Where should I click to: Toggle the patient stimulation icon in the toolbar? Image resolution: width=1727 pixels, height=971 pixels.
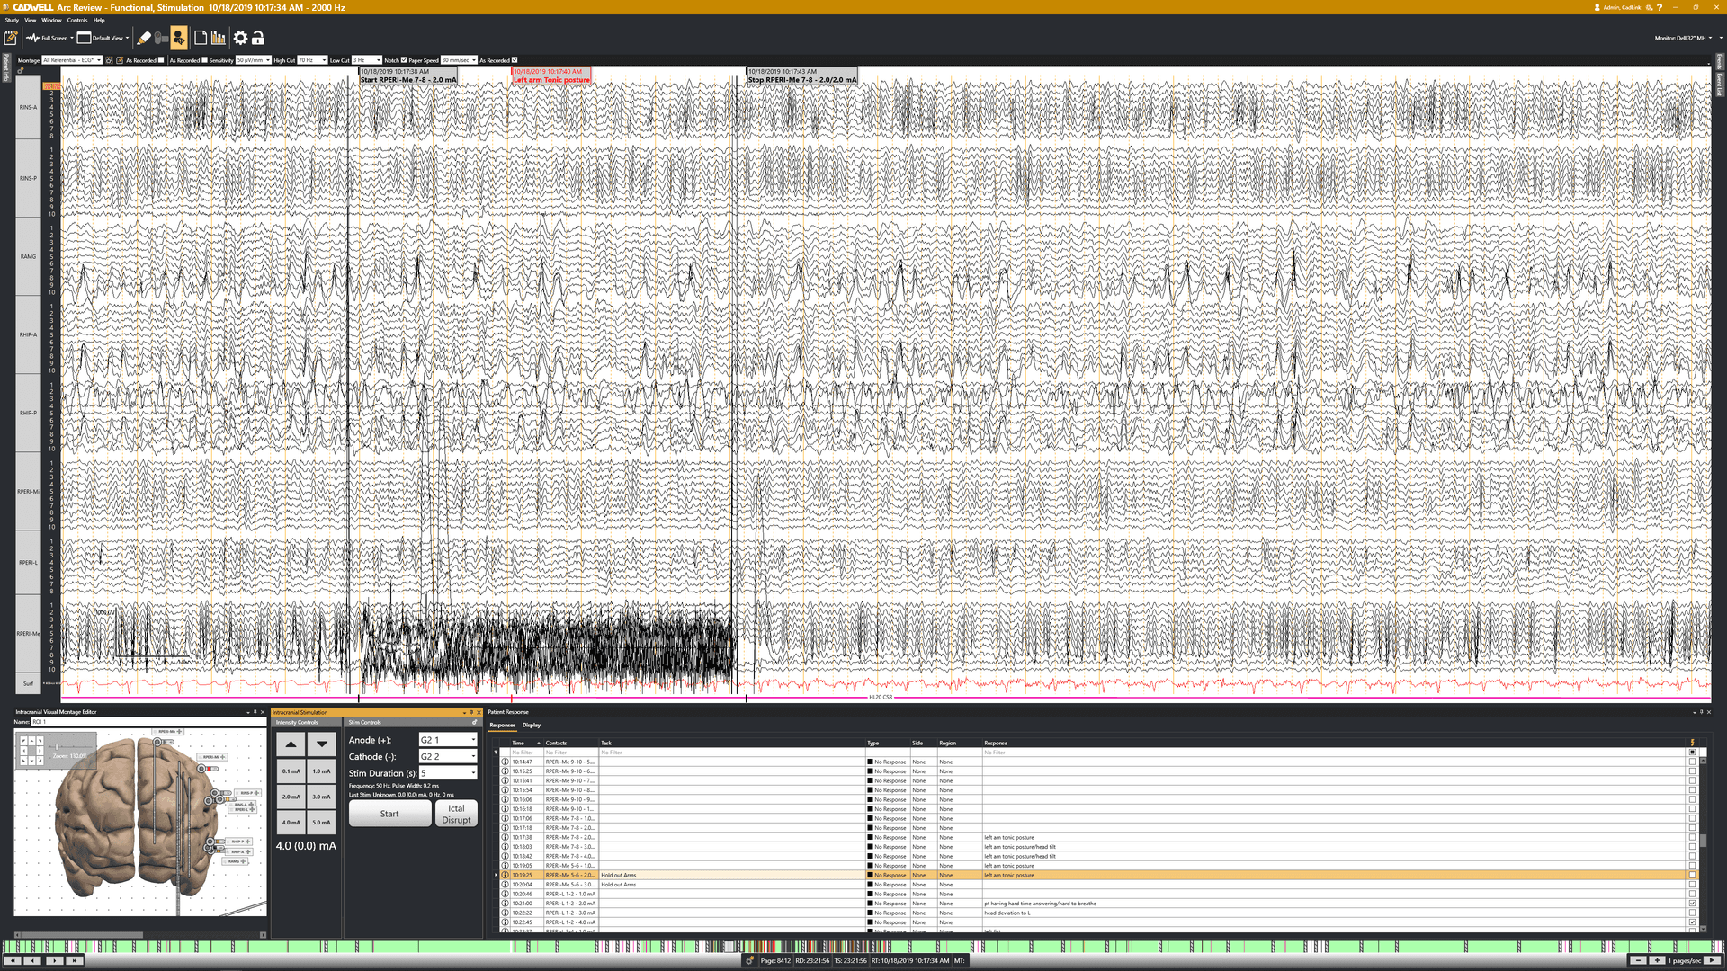[x=178, y=38]
